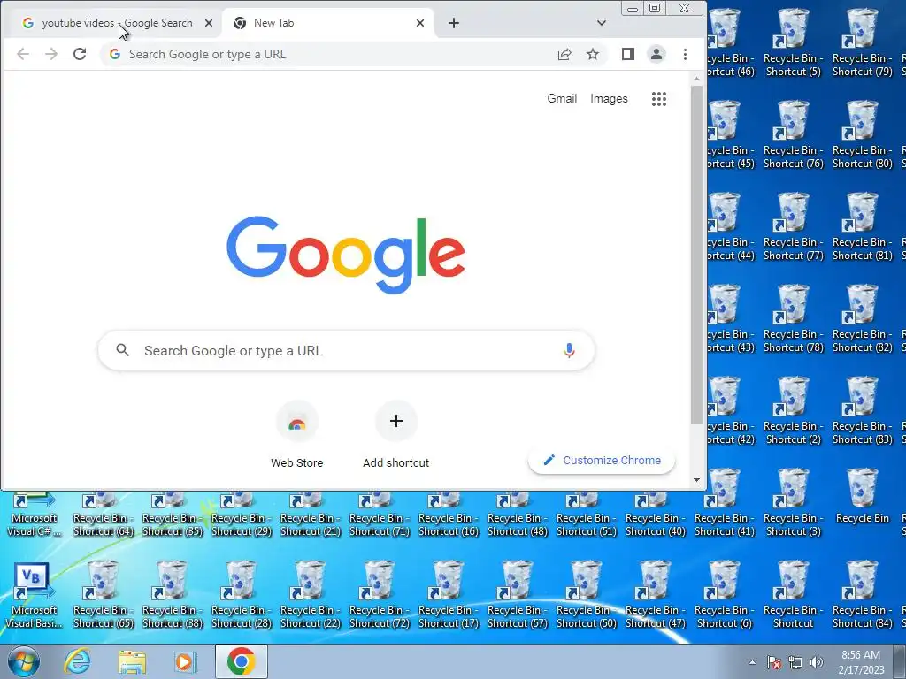Select Recycle Bin - Shortcut (76) icon
The height and width of the screenshot is (679, 906).
coord(794,135)
